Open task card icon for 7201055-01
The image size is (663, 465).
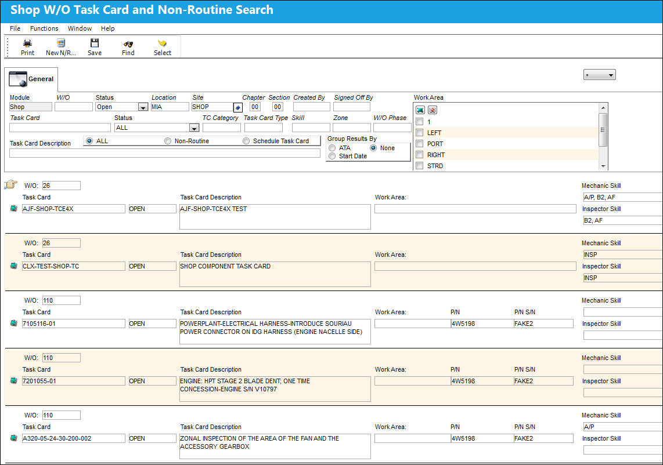[13, 380]
